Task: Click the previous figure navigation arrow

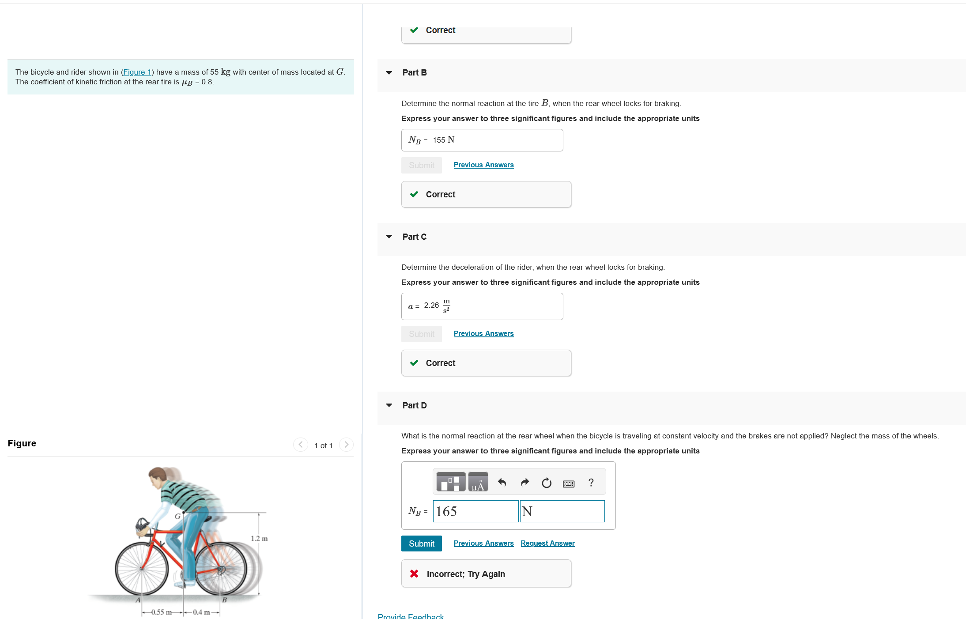Action: pos(300,445)
